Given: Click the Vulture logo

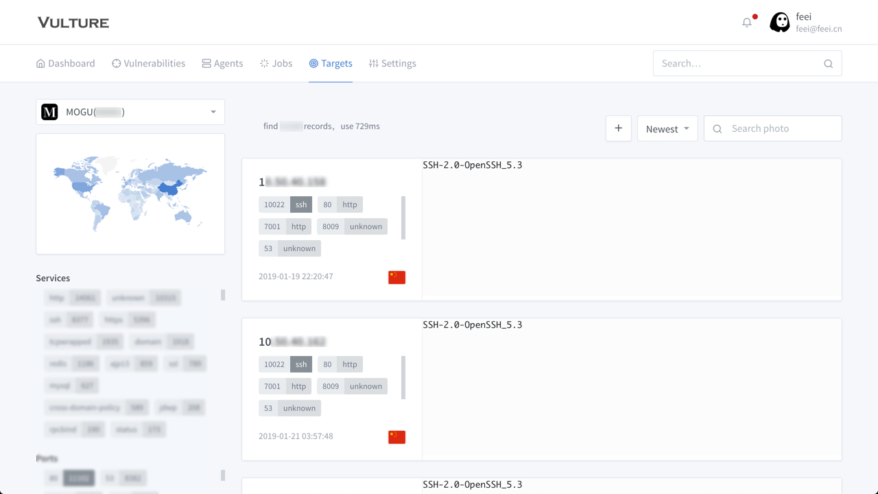Looking at the screenshot, I should coord(73,23).
